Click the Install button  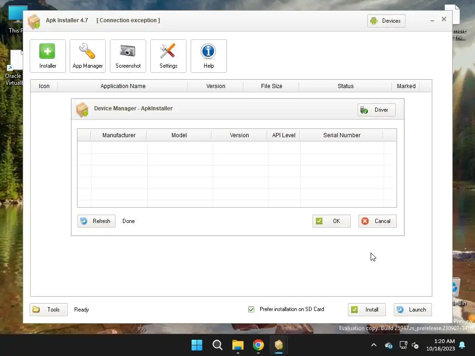click(366, 309)
